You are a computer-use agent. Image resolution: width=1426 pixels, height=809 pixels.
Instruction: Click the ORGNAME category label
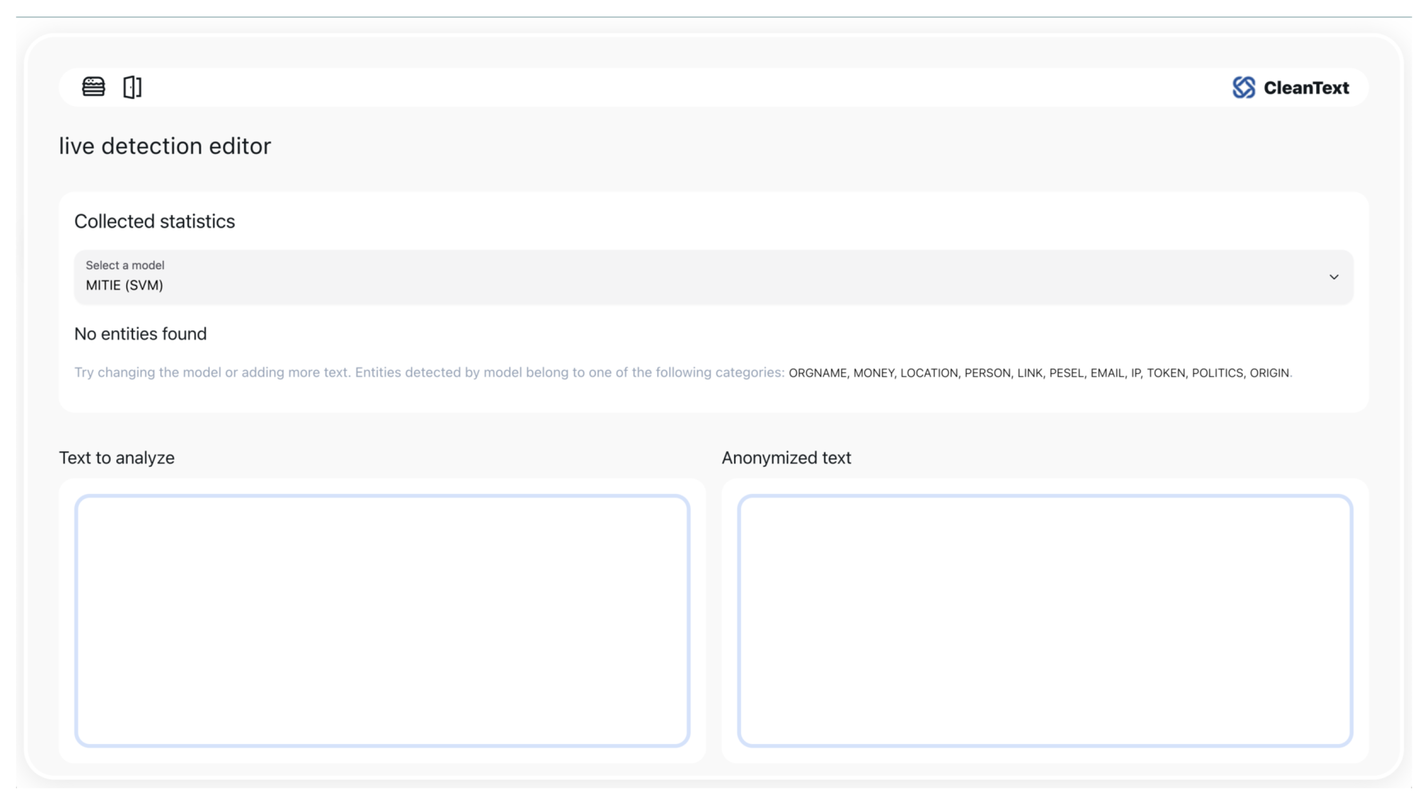point(817,373)
